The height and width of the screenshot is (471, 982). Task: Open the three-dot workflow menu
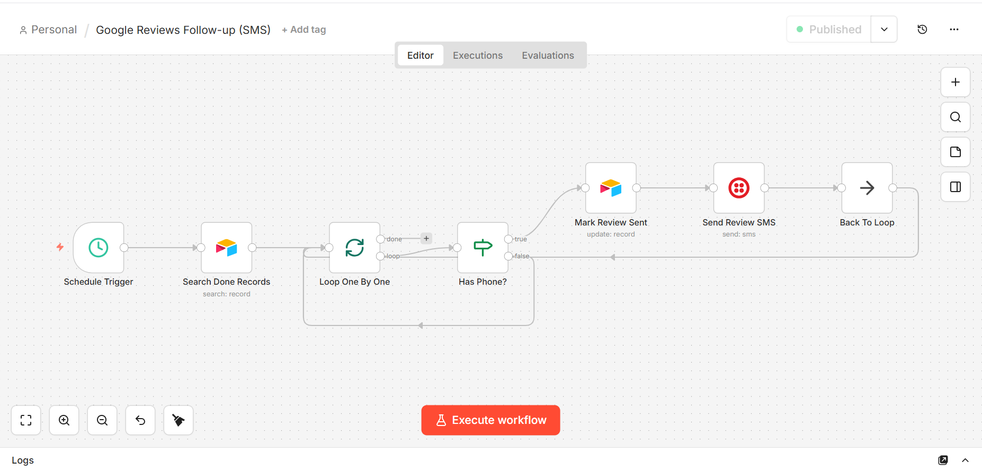point(954,30)
